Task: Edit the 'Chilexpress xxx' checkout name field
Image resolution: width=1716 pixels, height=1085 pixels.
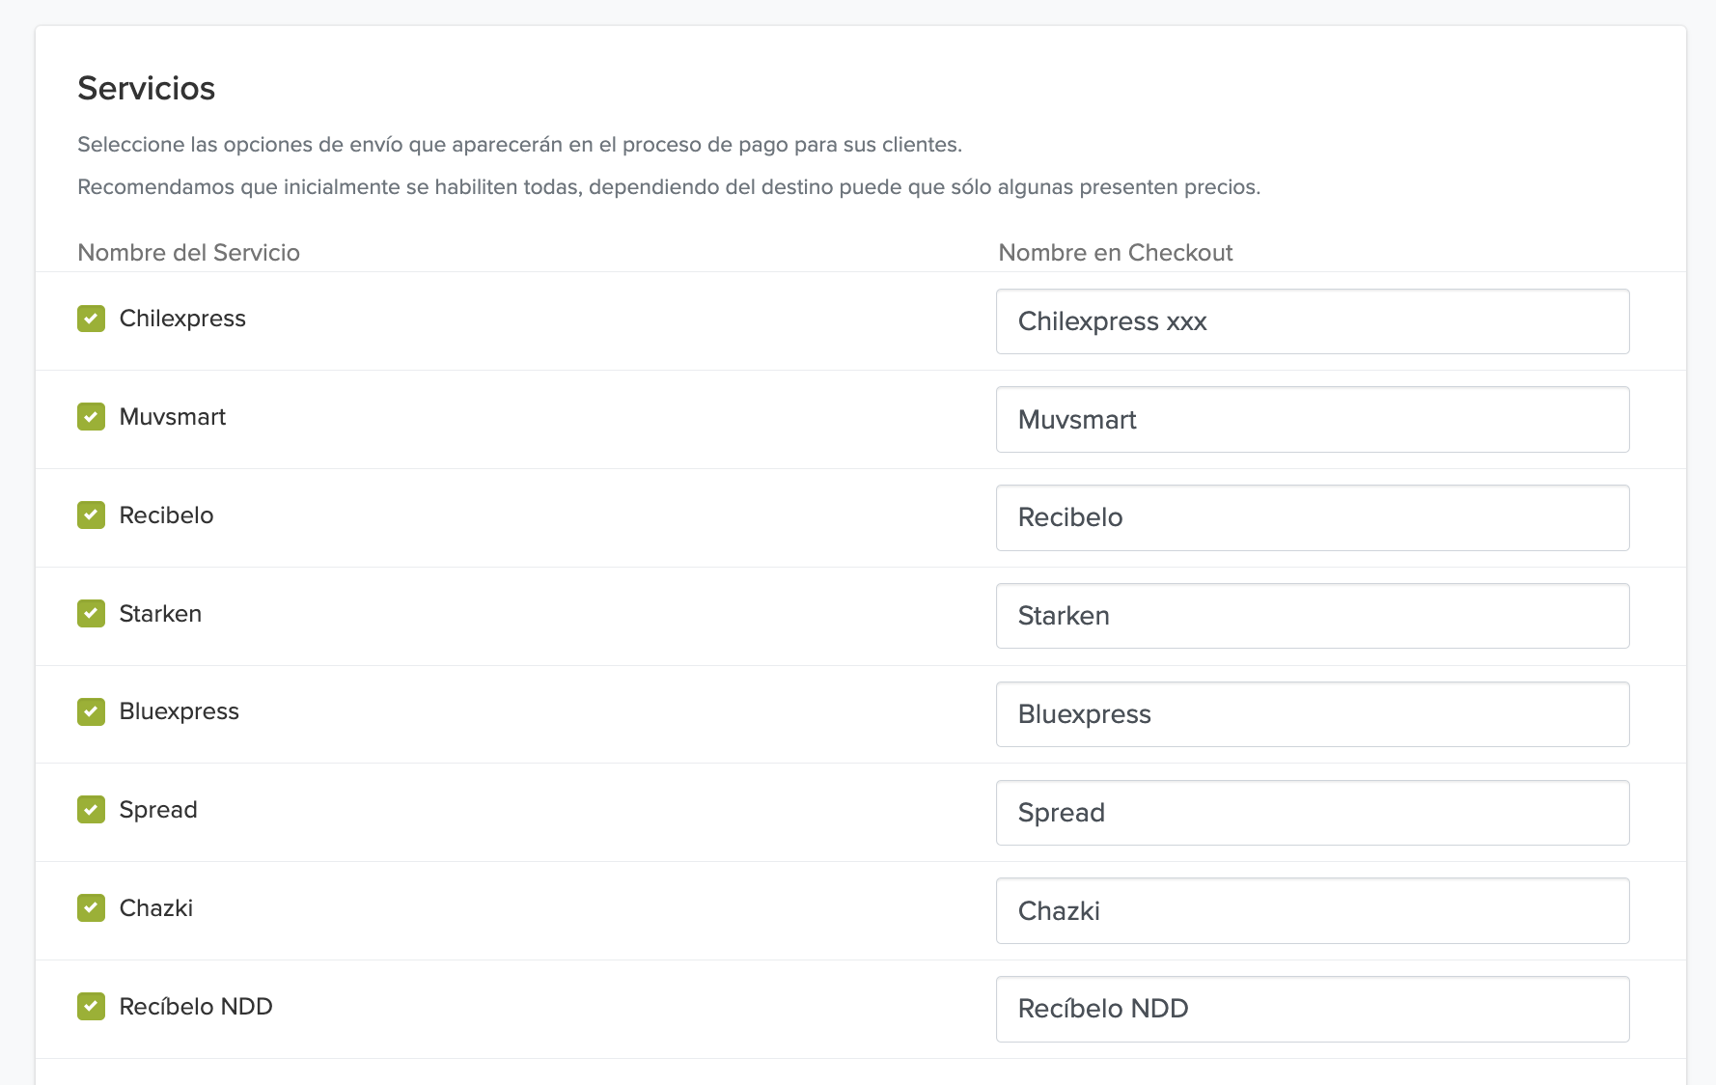Action: (x=1313, y=321)
